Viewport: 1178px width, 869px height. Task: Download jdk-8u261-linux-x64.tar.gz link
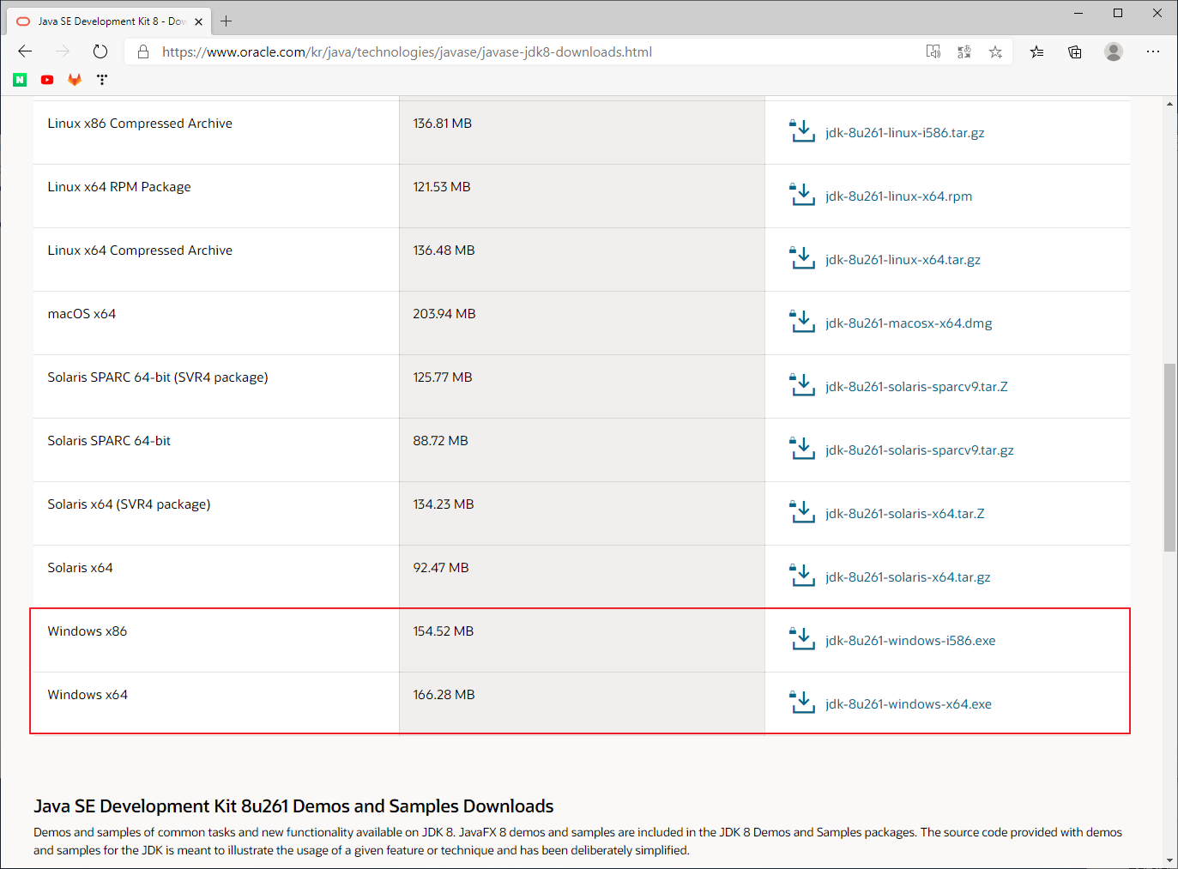point(903,260)
